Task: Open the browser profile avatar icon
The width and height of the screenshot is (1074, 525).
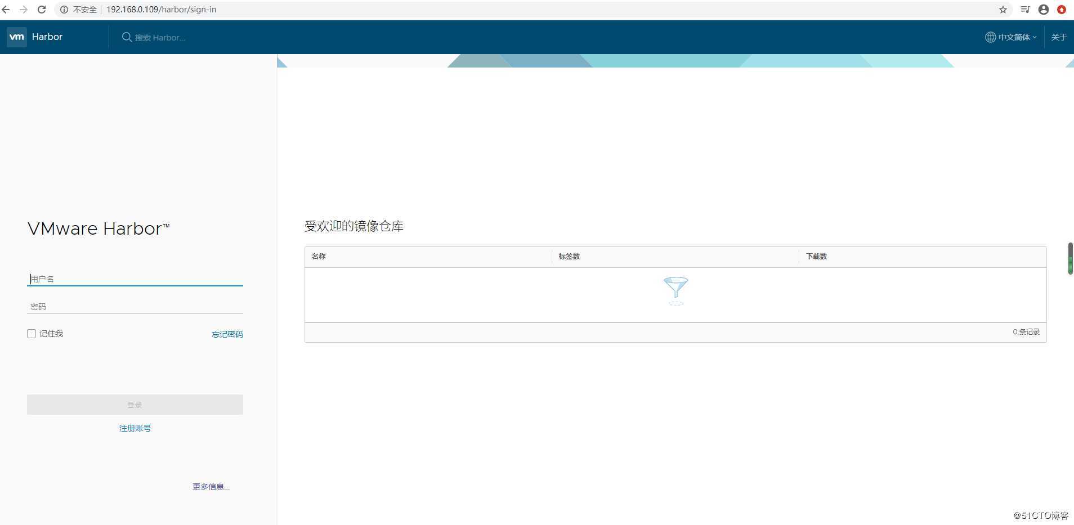Action: (x=1044, y=10)
